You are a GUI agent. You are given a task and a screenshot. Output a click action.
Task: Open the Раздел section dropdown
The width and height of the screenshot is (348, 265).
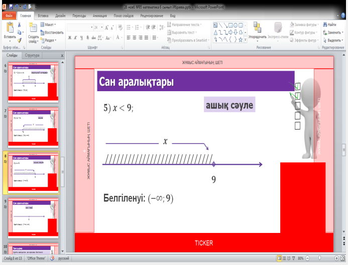pyautogui.click(x=50, y=40)
